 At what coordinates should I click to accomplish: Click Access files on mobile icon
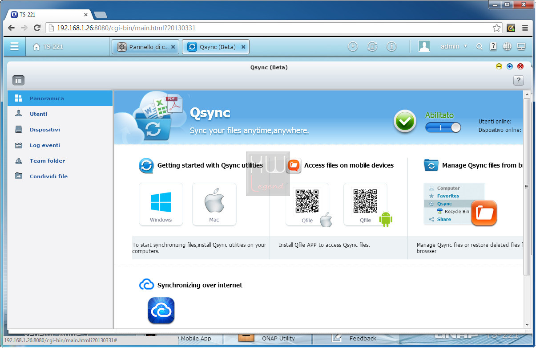pyautogui.click(x=294, y=165)
